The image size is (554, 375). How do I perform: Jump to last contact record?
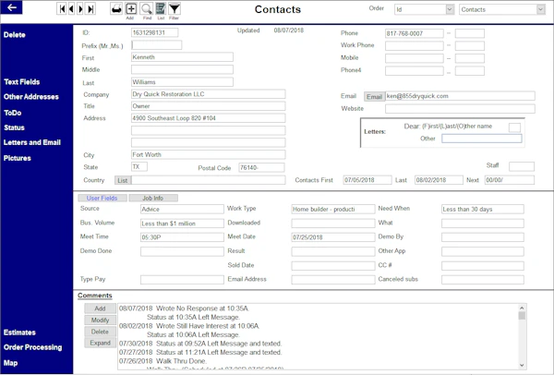point(90,9)
